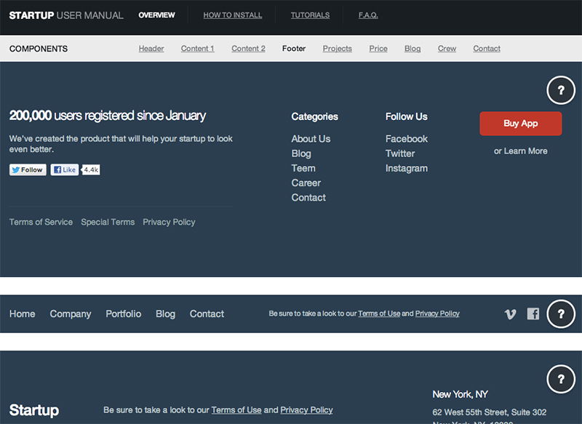
Task: Click help question mark in first footer
Action: (x=560, y=91)
